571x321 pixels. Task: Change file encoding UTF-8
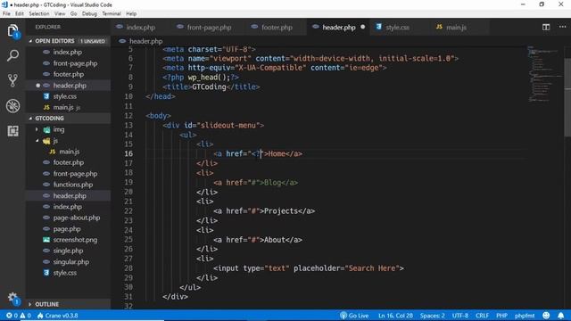(x=460, y=316)
